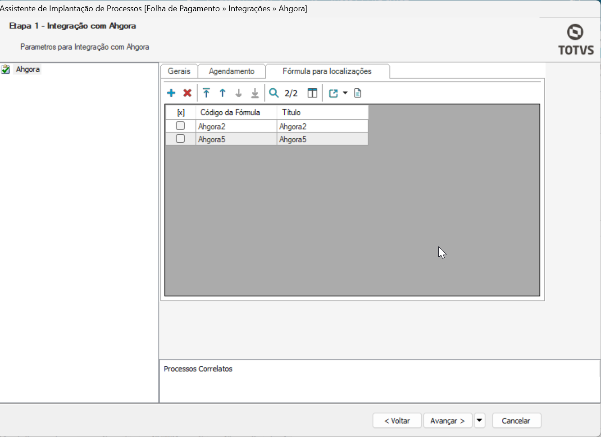This screenshot has width=601, height=437.
Task: Select the Ahgora2 cell under Código da Fórmula
Action: pos(236,126)
